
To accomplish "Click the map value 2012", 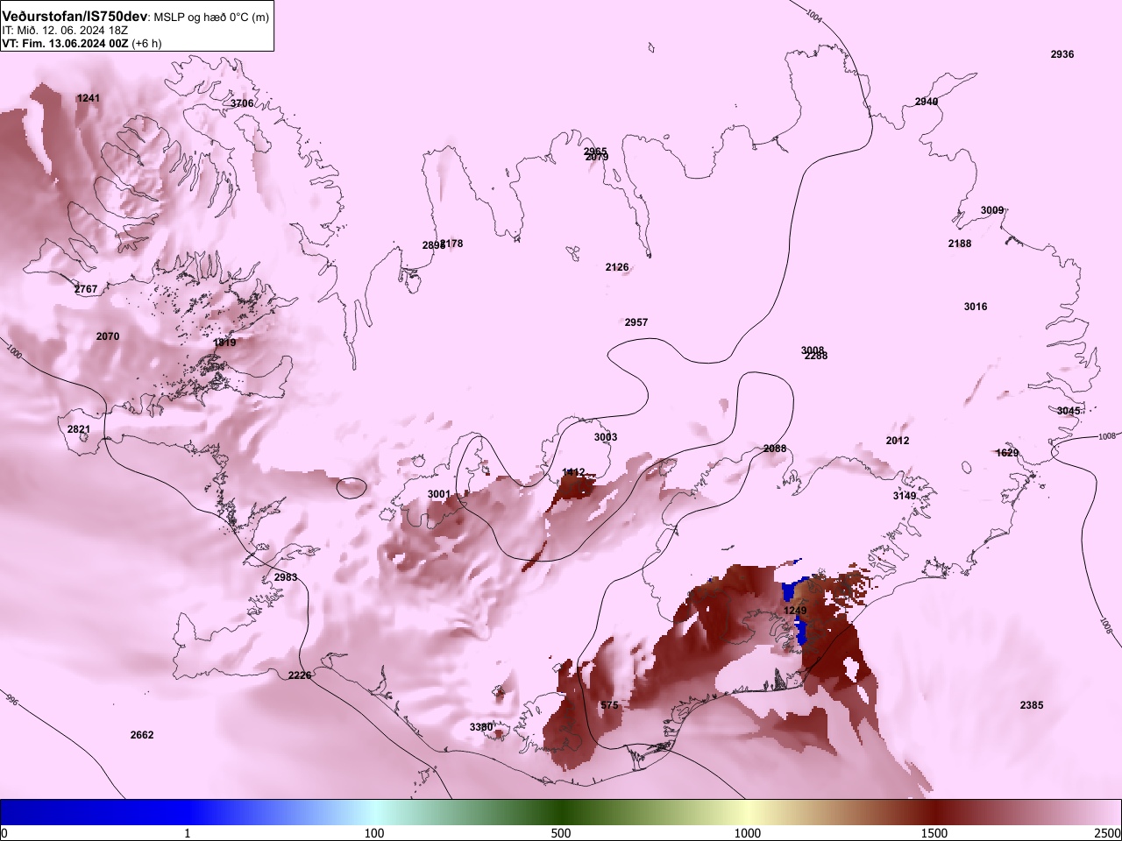I will pos(898,441).
